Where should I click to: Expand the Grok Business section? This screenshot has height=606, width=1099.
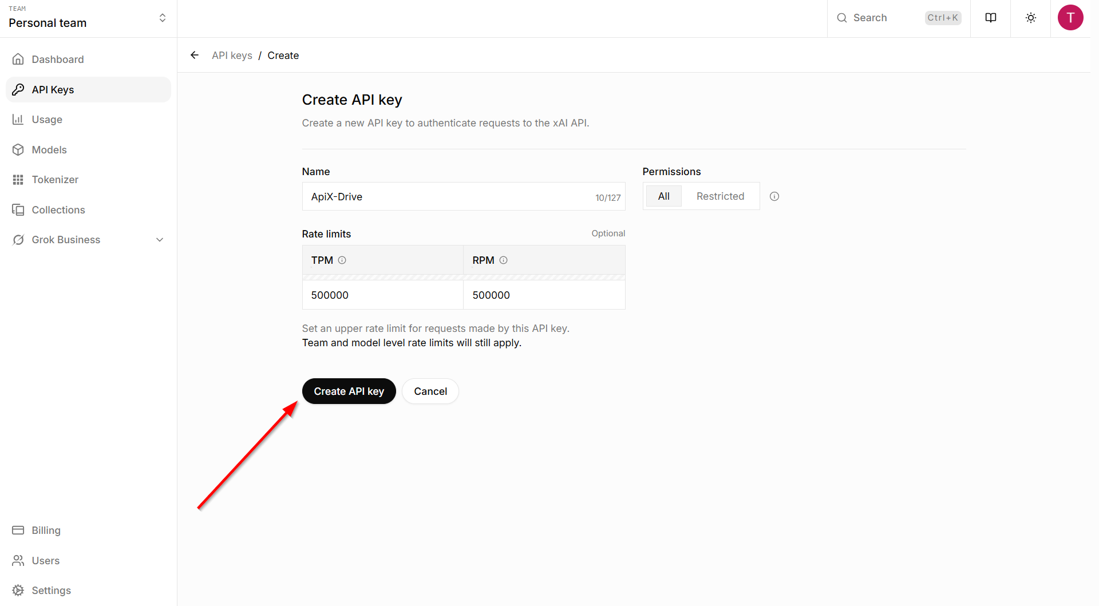point(159,240)
